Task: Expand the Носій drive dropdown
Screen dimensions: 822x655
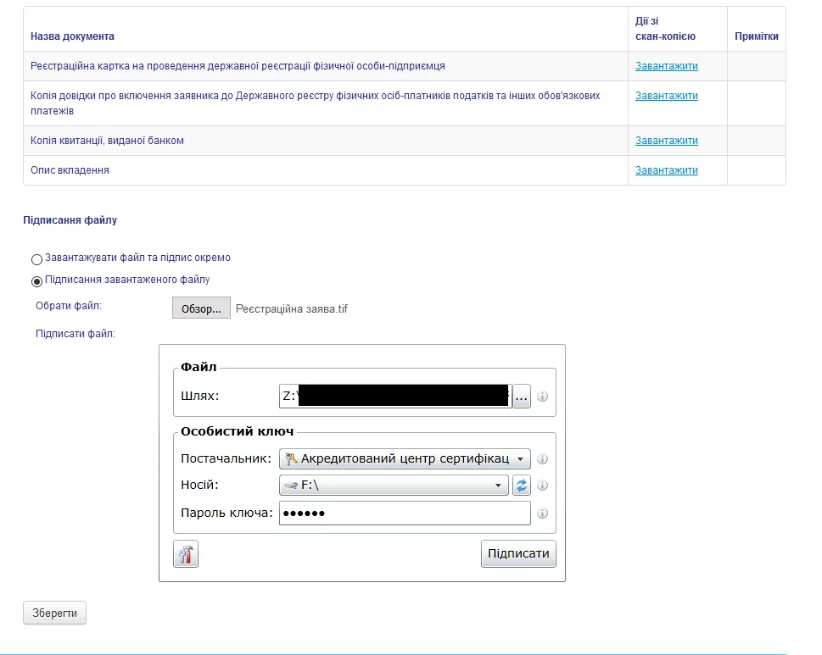Action: click(x=394, y=486)
